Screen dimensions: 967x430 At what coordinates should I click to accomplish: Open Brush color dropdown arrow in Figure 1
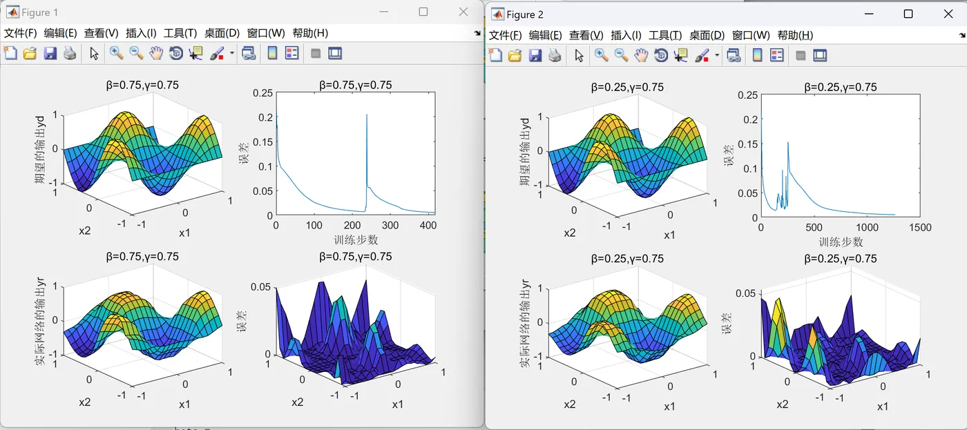(232, 53)
